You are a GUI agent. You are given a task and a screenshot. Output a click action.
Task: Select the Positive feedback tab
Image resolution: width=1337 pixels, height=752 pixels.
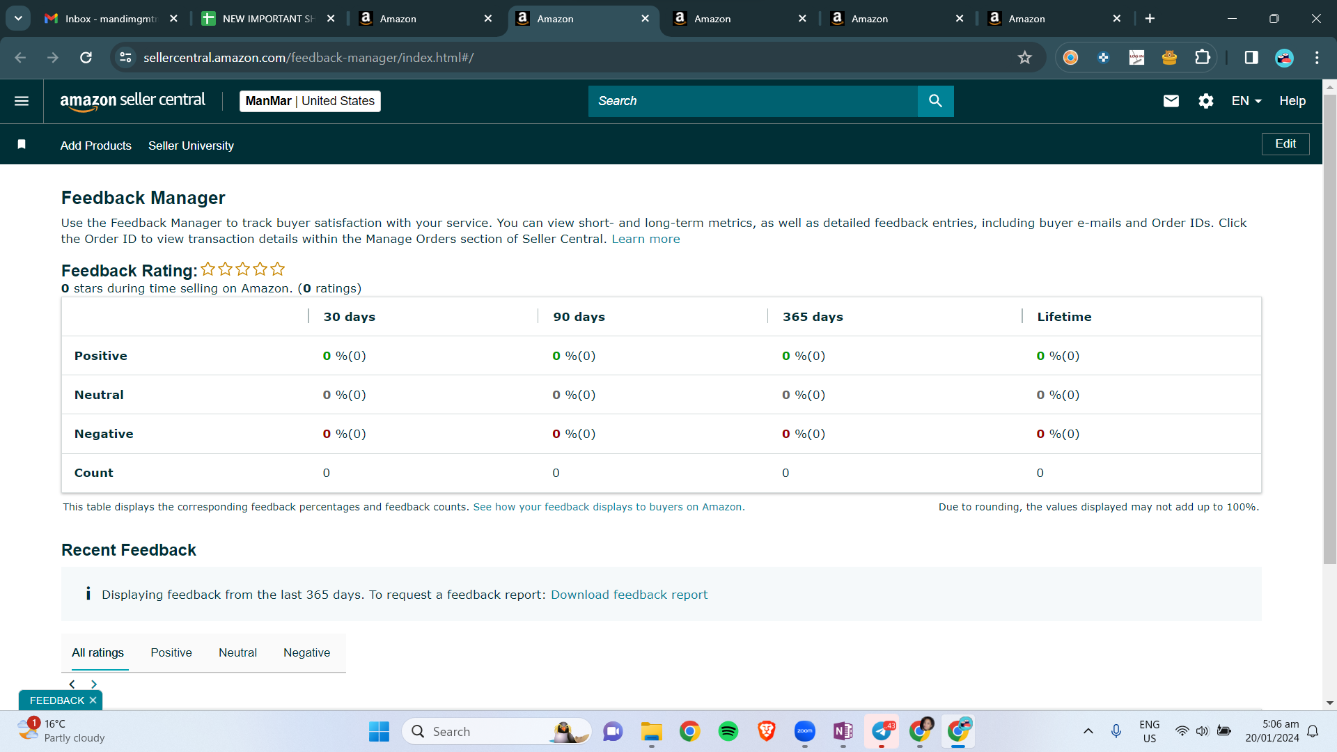(x=171, y=653)
